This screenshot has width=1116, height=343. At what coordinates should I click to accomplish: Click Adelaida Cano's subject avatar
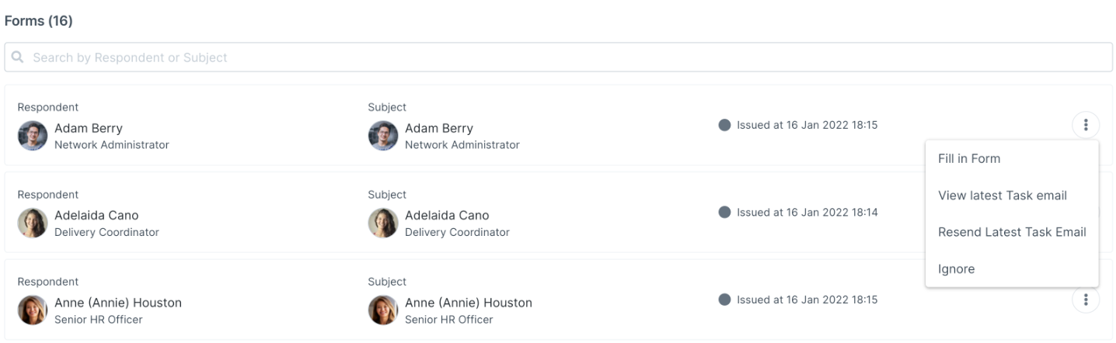point(383,223)
